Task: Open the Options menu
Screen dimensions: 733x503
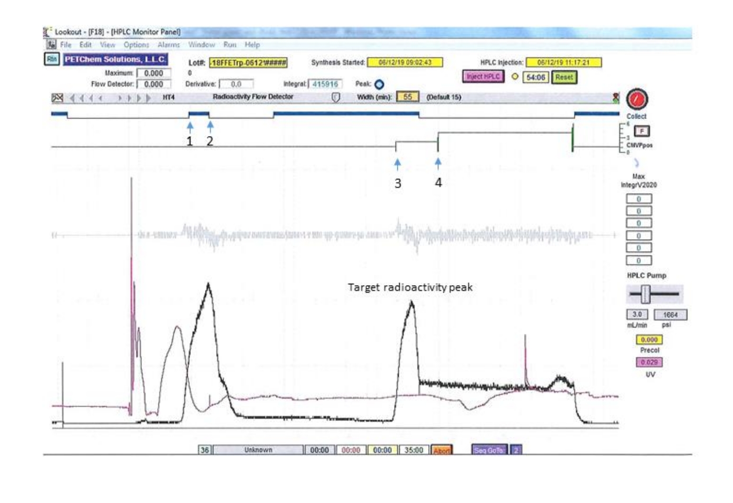Action: (136, 45)
